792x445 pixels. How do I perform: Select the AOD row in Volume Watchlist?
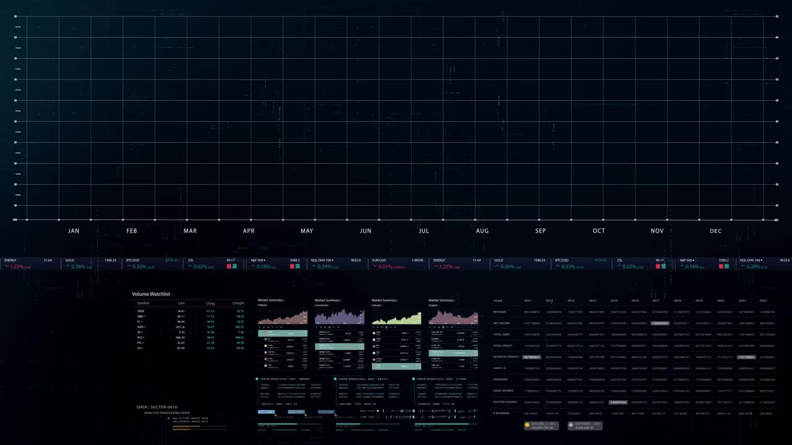[x=190, y=327]
